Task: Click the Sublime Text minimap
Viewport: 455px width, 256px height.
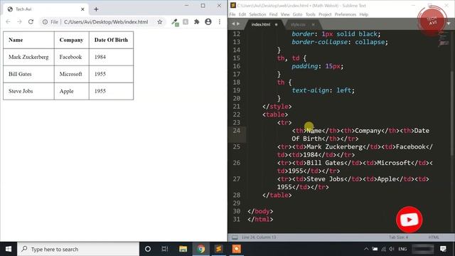Action: pyautogui.click(x=444, y=39)
